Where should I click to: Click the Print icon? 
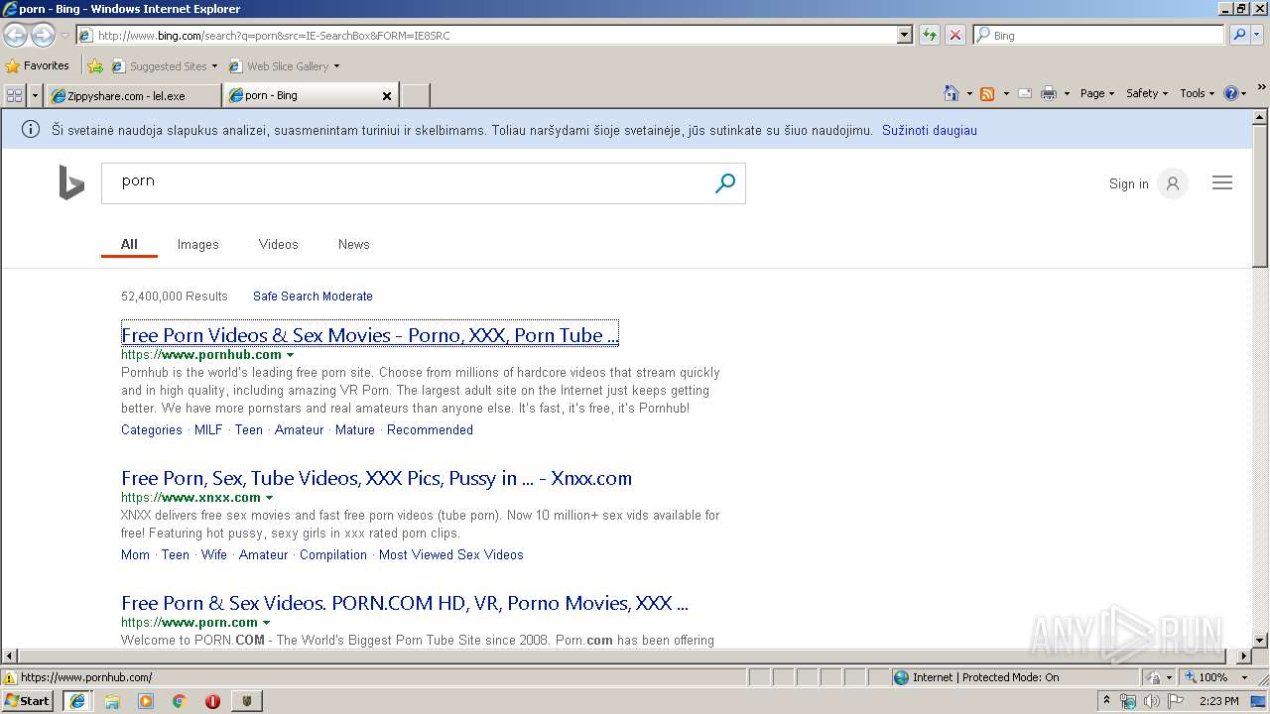pyautogui.click(x=1049, y=93)
